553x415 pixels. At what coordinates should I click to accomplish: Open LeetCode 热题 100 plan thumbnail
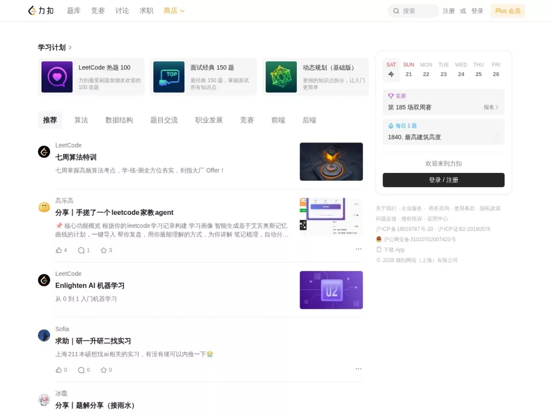click(x=57, y=77)
